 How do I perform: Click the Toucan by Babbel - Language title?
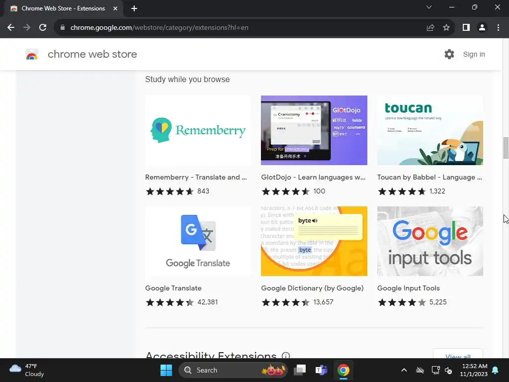(x=429, y=178)
